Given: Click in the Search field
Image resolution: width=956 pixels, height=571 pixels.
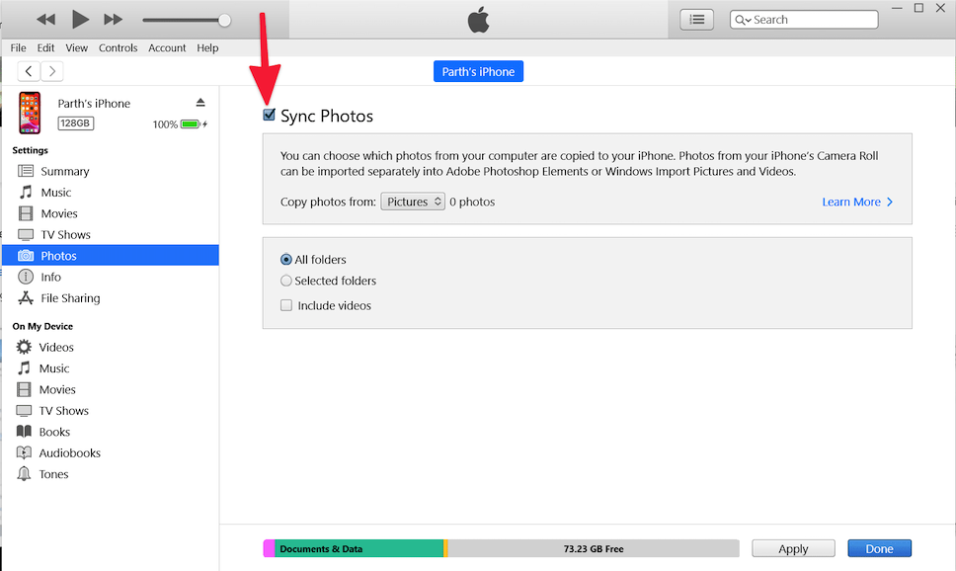Looking at the screenshot, I should pos(812,20).
